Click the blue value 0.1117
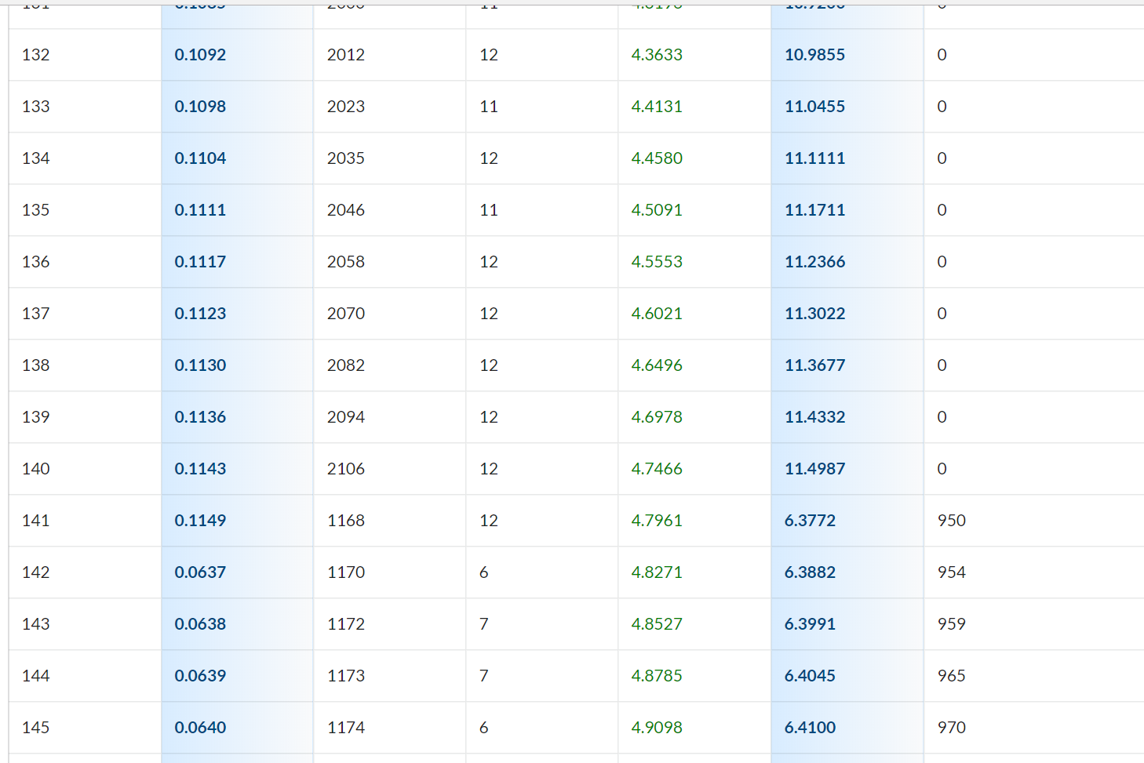The height and width of the screenshot is (763, 1144). 200,262
